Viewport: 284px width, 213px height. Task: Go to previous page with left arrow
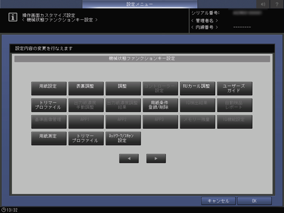coord(129,159)
